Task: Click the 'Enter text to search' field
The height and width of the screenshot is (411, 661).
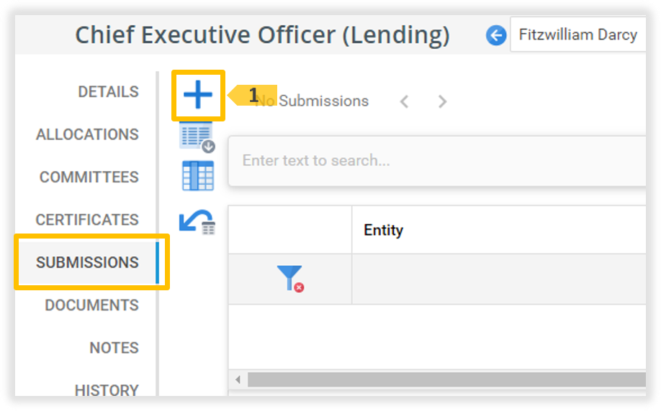Action: (x=432, y=160)
